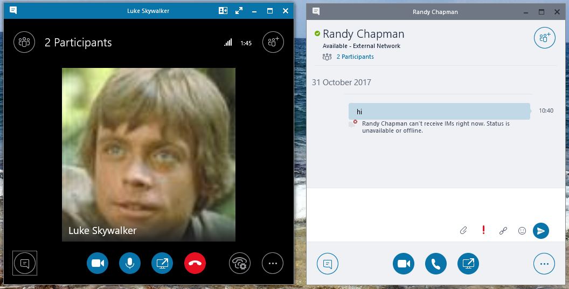This screenshot has width=569, height=289.
Task: Open call control device settings
Action: (x=240, y=263)
